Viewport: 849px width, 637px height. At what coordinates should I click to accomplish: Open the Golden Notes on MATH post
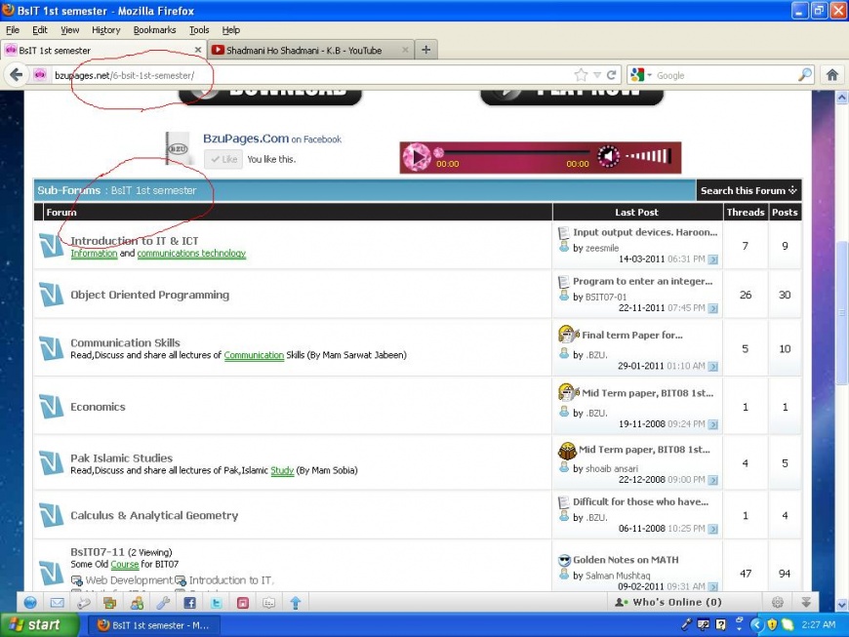pyautogui.click(x=626, y=560)
